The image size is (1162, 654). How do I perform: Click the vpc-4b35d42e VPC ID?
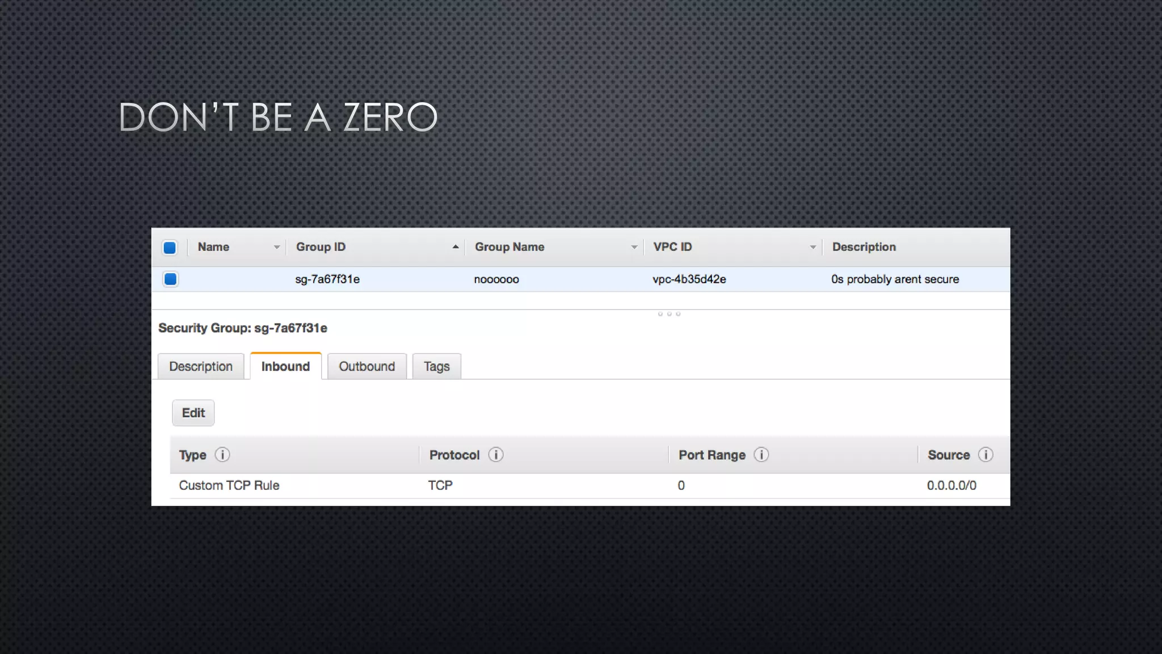click(x=689, y=279)
